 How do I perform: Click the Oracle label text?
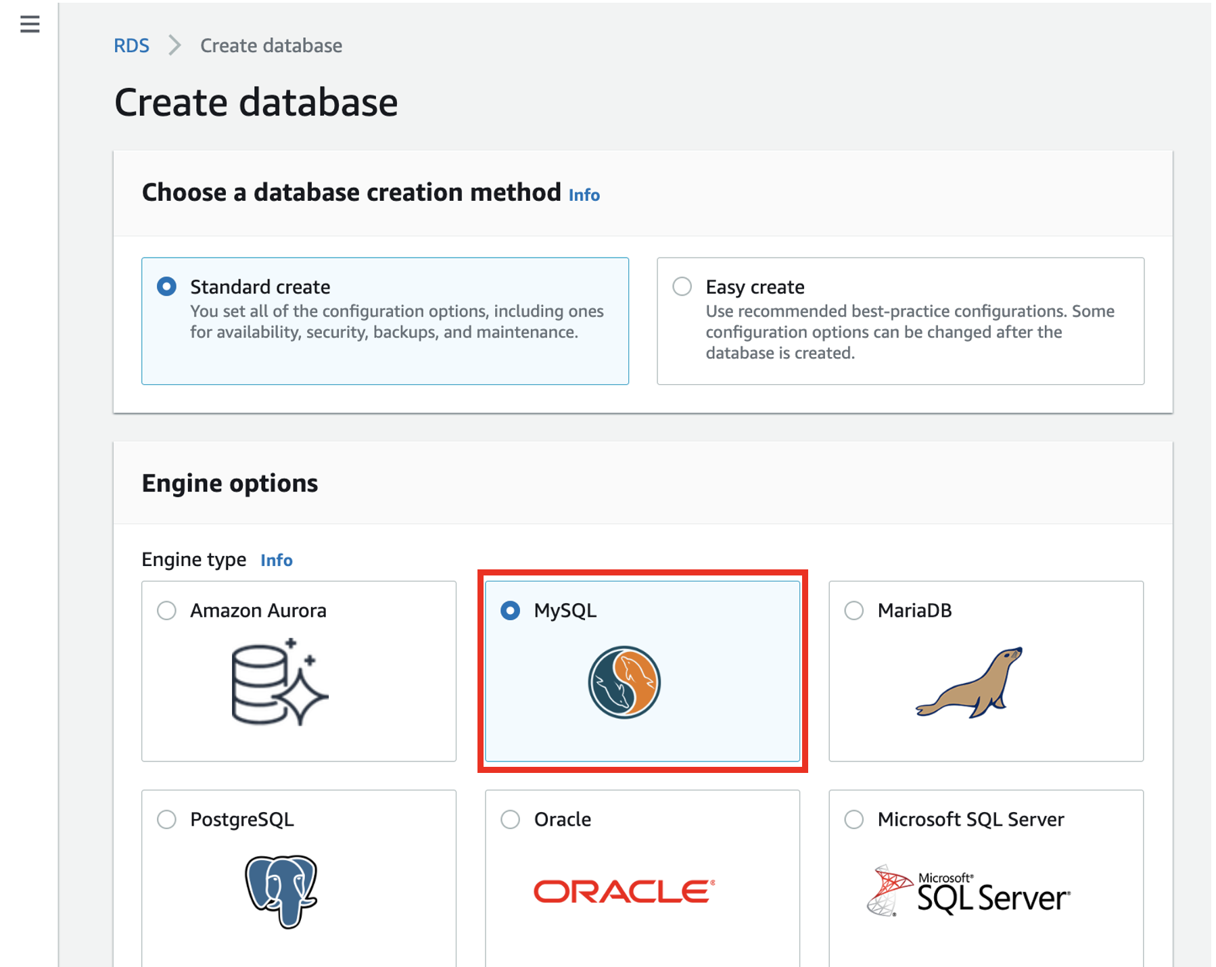pyautogui.click(x=563, y=820)
